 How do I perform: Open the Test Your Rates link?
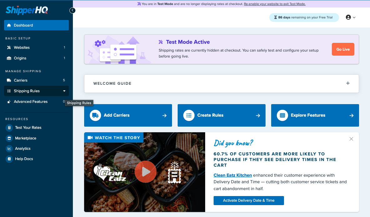[x=28, y=128]
